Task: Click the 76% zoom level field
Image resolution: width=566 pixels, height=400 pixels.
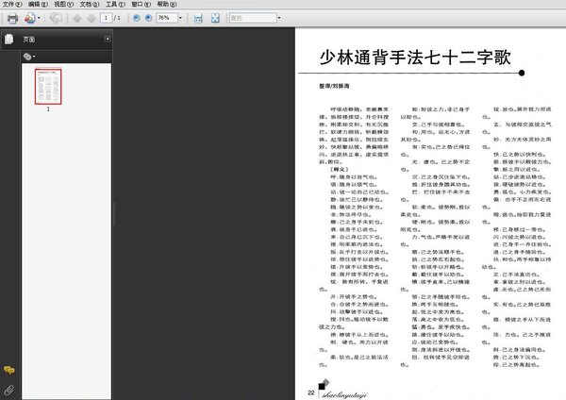Action: coord(167,18)
